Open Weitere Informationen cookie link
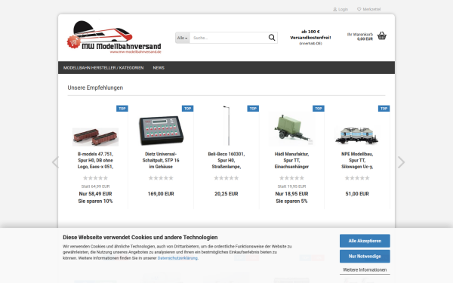The image size is (453, 283). (365, 270)
